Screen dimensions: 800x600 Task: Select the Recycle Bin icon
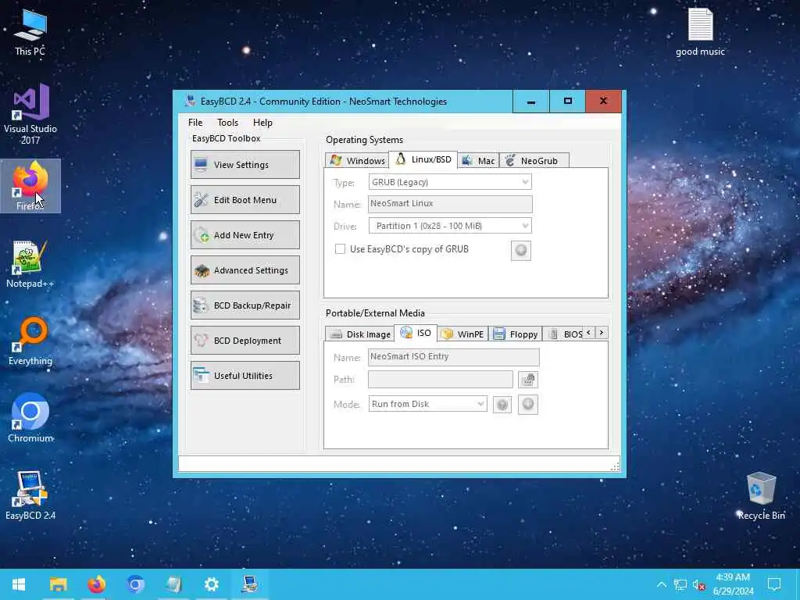(761, 496)
